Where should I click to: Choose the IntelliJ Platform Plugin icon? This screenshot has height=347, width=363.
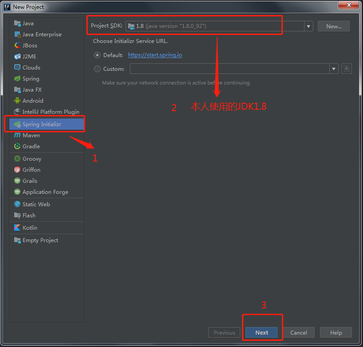[x=17, y=112]
